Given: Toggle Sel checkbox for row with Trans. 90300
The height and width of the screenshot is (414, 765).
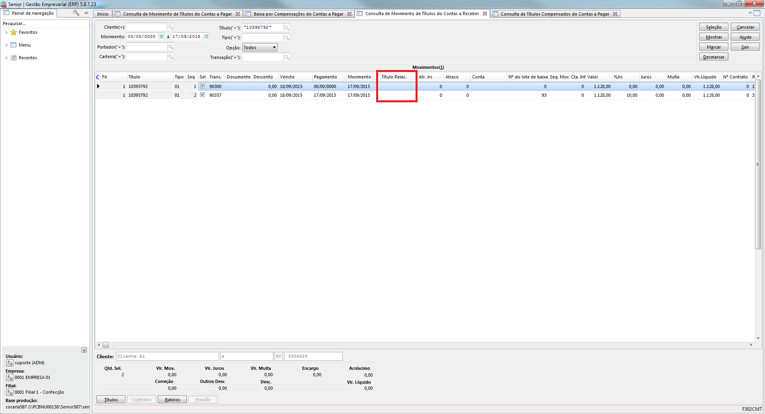Looking at the screenshot, I should [202, 86].
